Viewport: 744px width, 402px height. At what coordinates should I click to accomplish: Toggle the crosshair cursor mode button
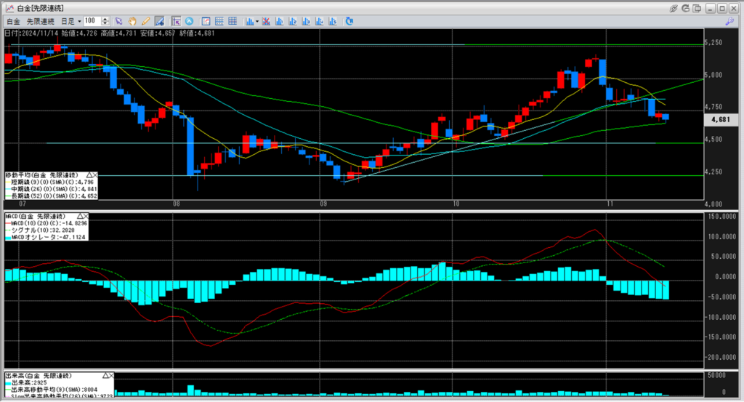177,21
